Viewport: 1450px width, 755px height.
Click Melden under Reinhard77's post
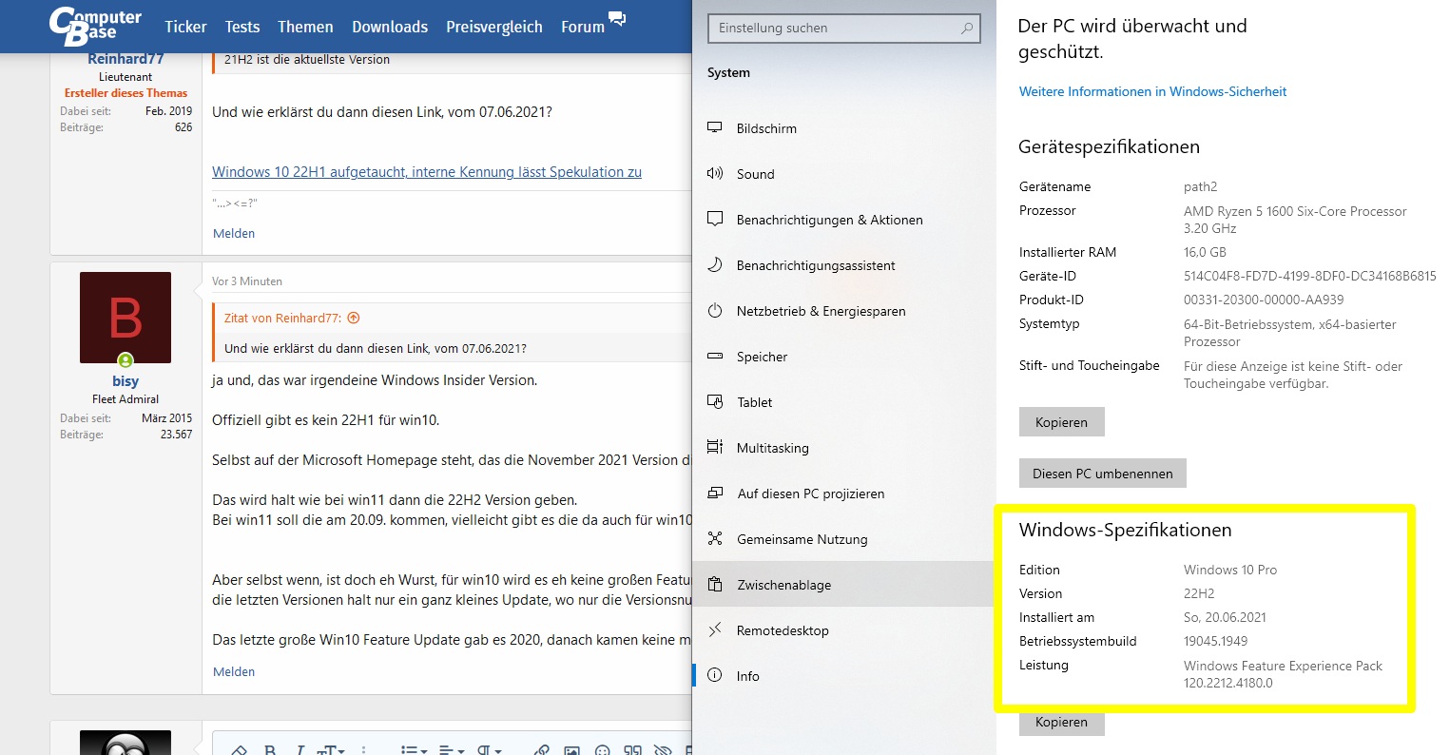pos(234,233)
